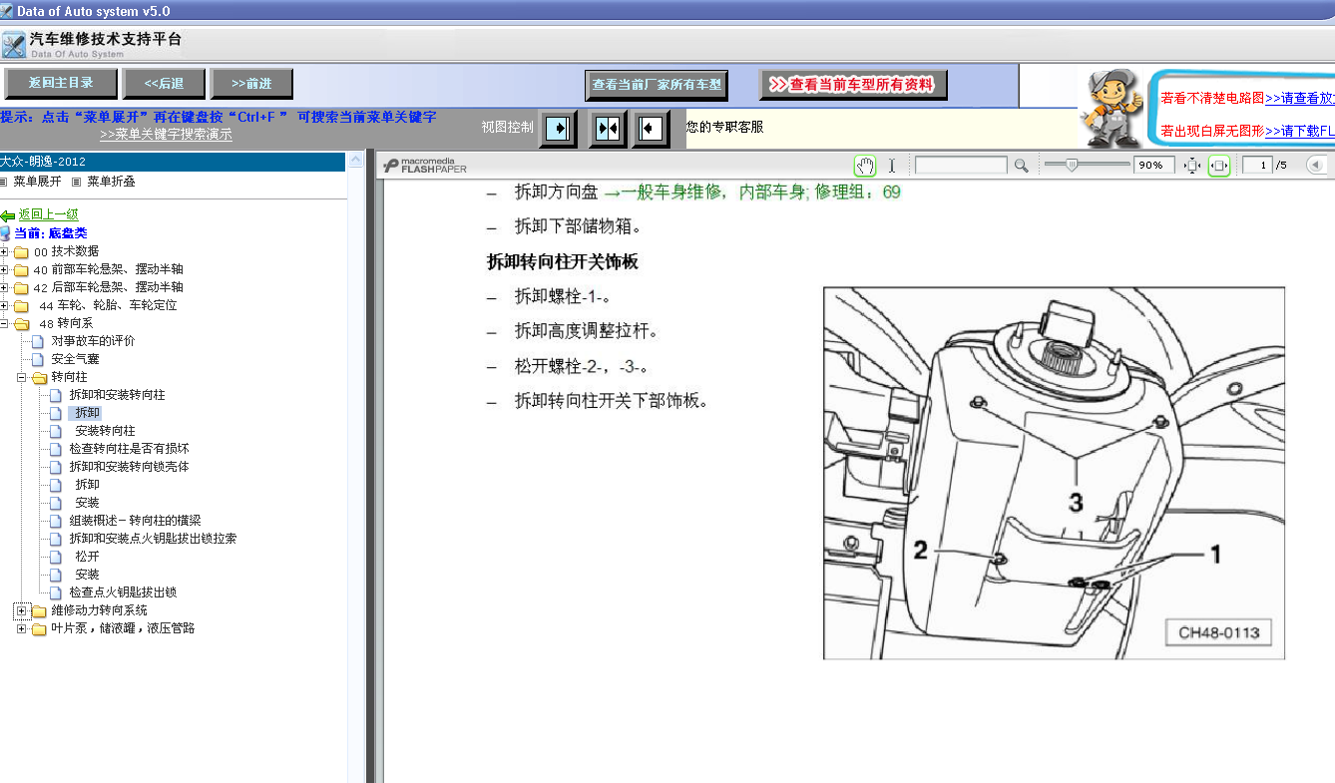The height and width of the screenshot is (783, 1335).
Task: Open 检查转向柱是否有损坏 tree item
Action: [130, 449]
